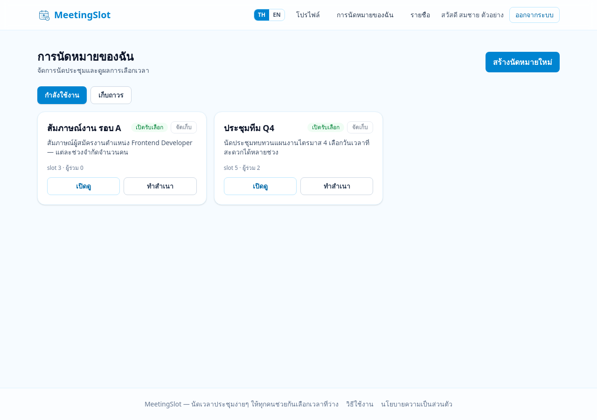Click จัดเก็บ on สัมภาษณ์งาน รอบ A card
597x420 pixels.
pos(184,127)
